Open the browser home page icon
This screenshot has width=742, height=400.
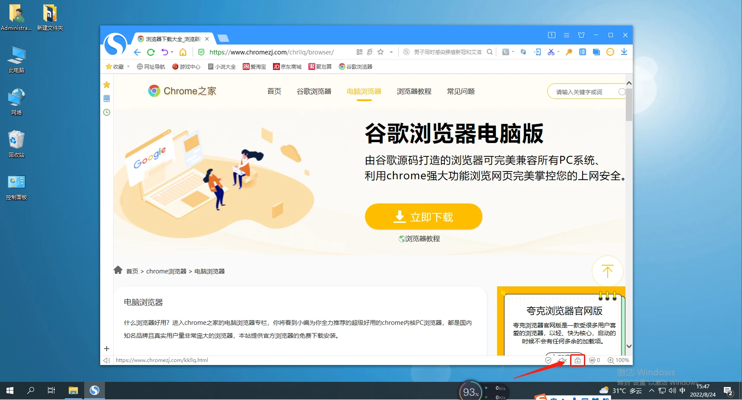pos(183,52)
